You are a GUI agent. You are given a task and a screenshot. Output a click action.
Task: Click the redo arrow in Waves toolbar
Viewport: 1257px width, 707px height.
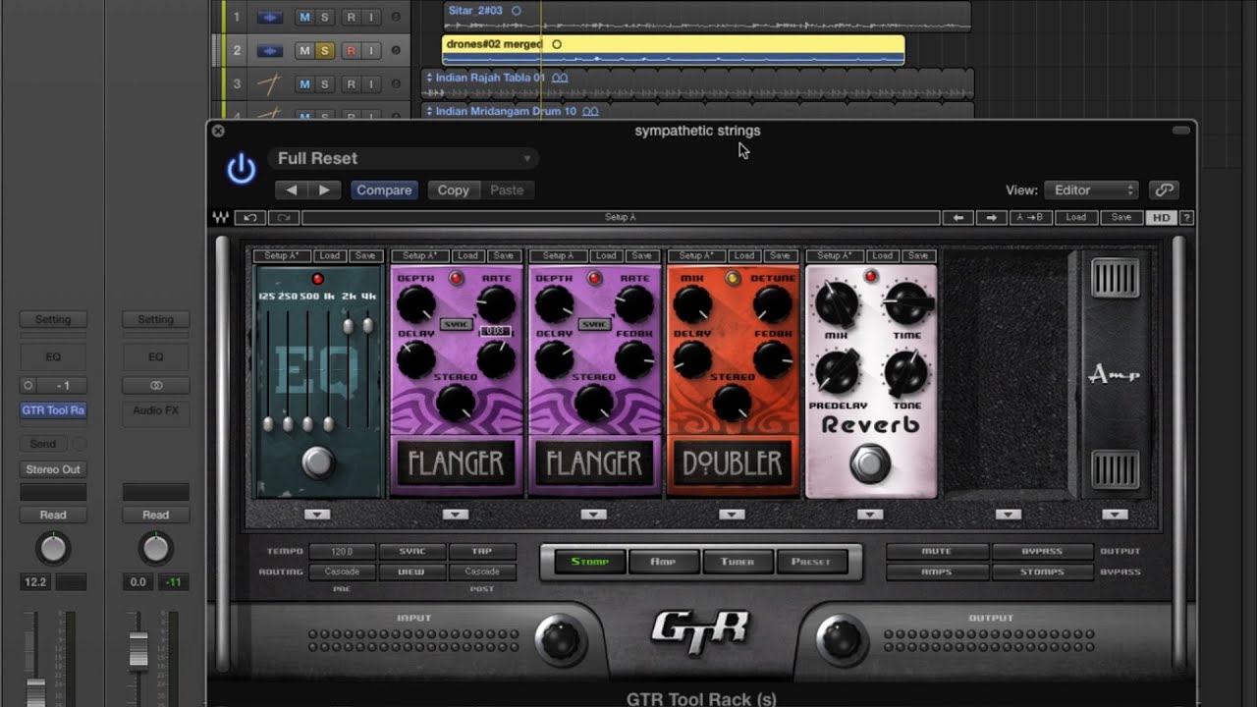[x=283, y=218]
